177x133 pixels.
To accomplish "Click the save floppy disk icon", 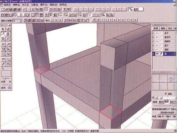I will coord(11,9).
